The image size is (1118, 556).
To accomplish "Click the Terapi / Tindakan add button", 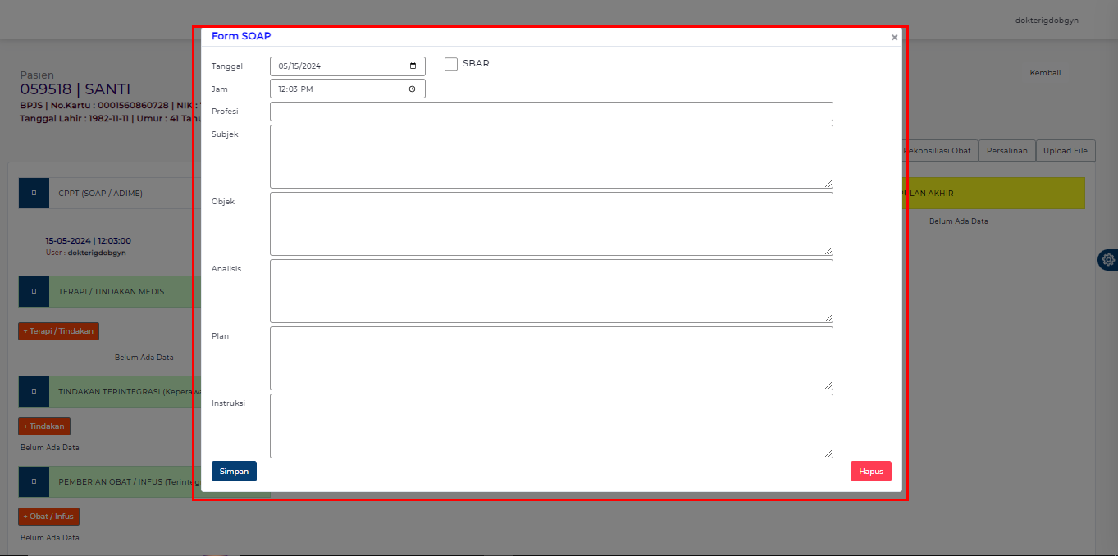I will [x=58, y=330].
